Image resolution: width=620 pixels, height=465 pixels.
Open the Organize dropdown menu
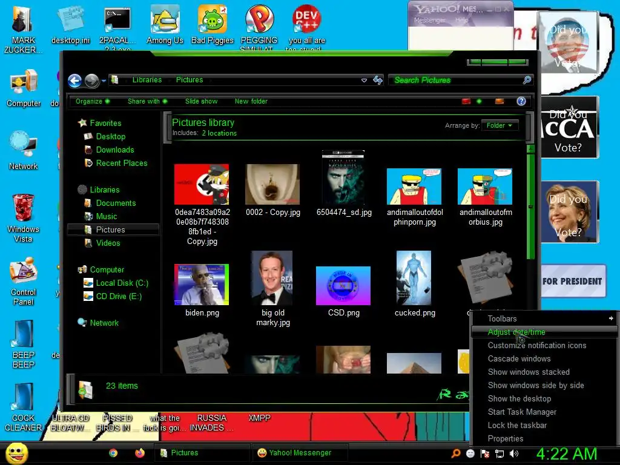pos(93,101)
